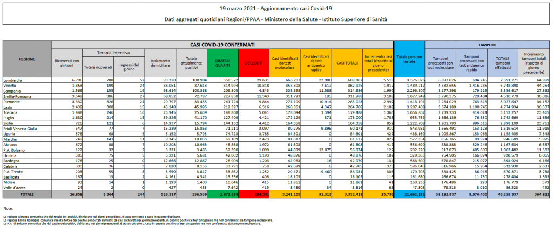Click the 'Totale attualmente positivi' header
553x234 pixels.
click(x=192, y=63)
